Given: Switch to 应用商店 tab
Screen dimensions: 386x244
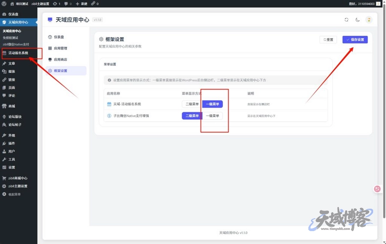Looking at the screenshot, I should coord(66,59).
